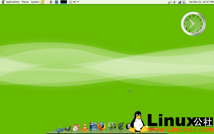Image resolution: width=214 pixels, height=134 pixels.
Task: Open OpenOffice Writer from the dock
Action: click(x=93, y=126)
